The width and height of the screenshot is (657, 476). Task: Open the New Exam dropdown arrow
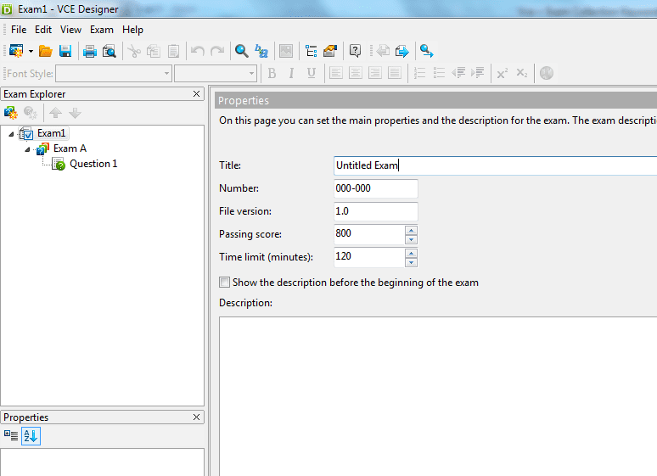click(x=31, y=51)
